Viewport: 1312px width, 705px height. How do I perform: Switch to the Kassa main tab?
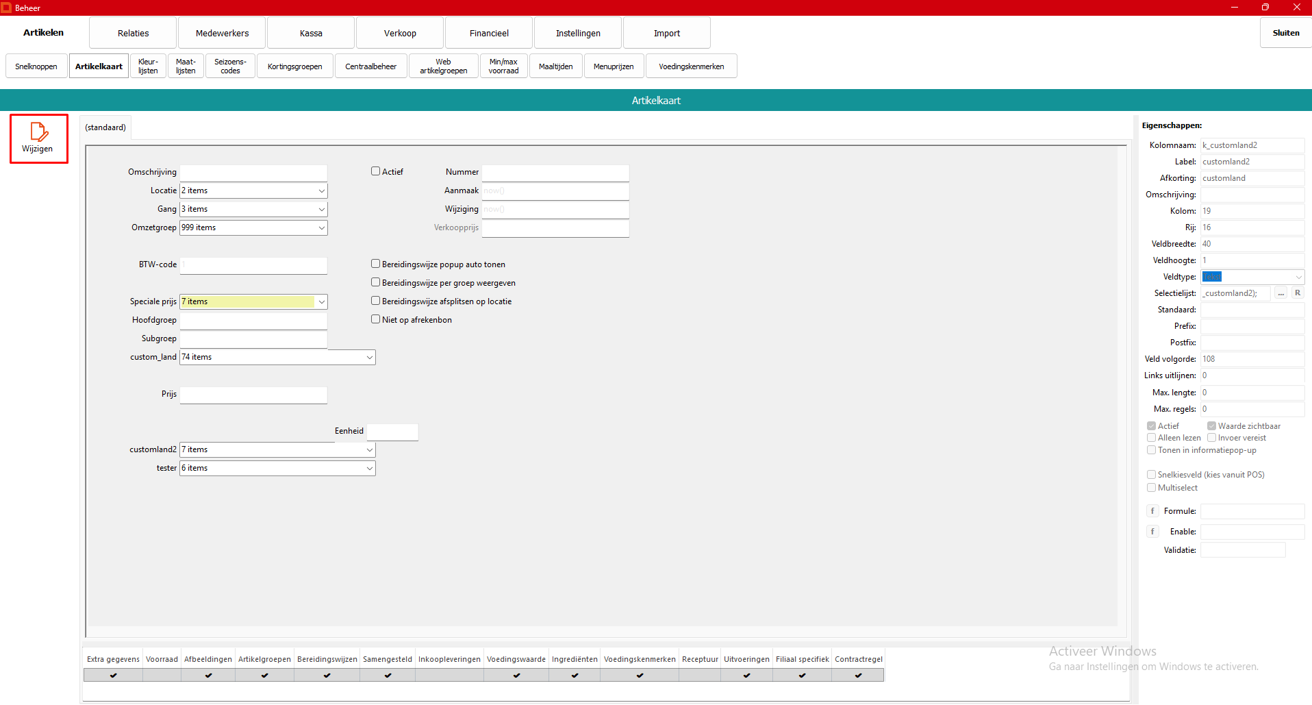pos(311,33)
